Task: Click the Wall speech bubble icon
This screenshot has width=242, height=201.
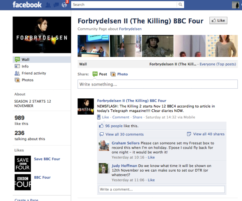Action: pos(17,60)
